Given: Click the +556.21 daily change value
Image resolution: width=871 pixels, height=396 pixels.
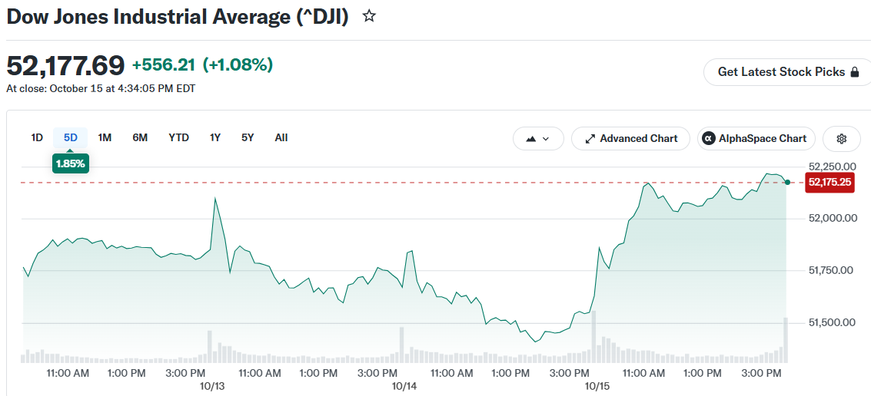Looking at the screenshot, I should pyautogui.click(x=163, y=65).
